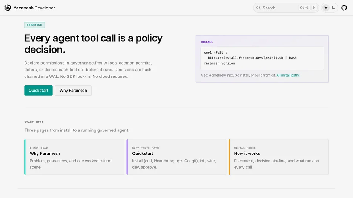Open the GitHub repository icon
This screenshot has height=198, width=353.
(x=344, y=8)
